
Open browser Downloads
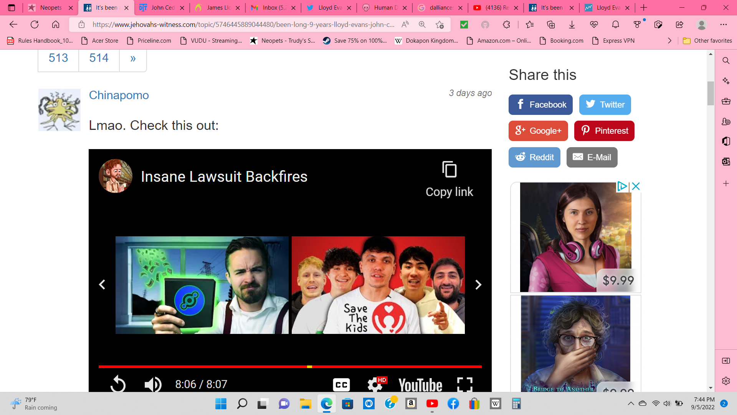(x=572, y=25)
